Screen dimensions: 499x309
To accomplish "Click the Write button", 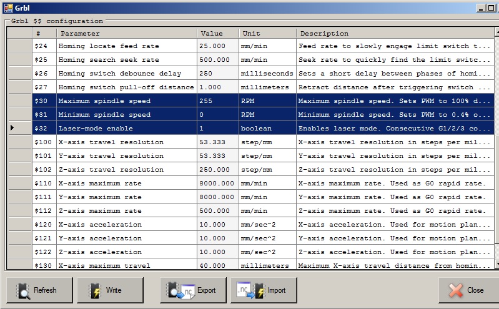I will [110, 290].
